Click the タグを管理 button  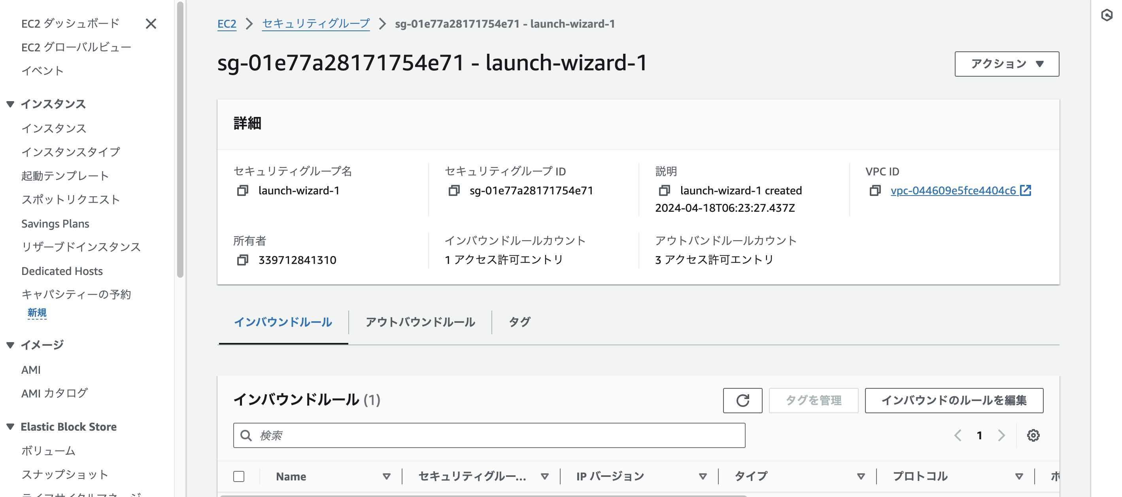tap(813, 400)
